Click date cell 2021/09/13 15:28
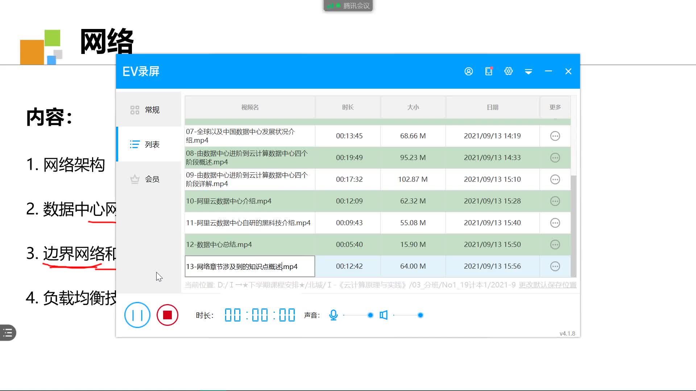 (x=492, y=201)
